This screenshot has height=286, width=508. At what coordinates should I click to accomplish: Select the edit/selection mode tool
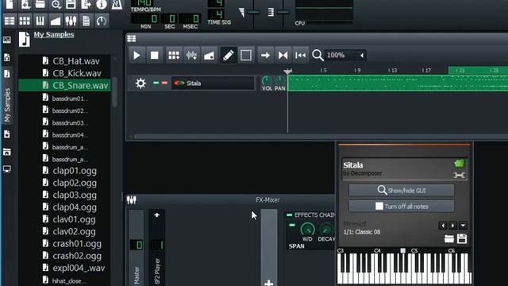point(246,56)
